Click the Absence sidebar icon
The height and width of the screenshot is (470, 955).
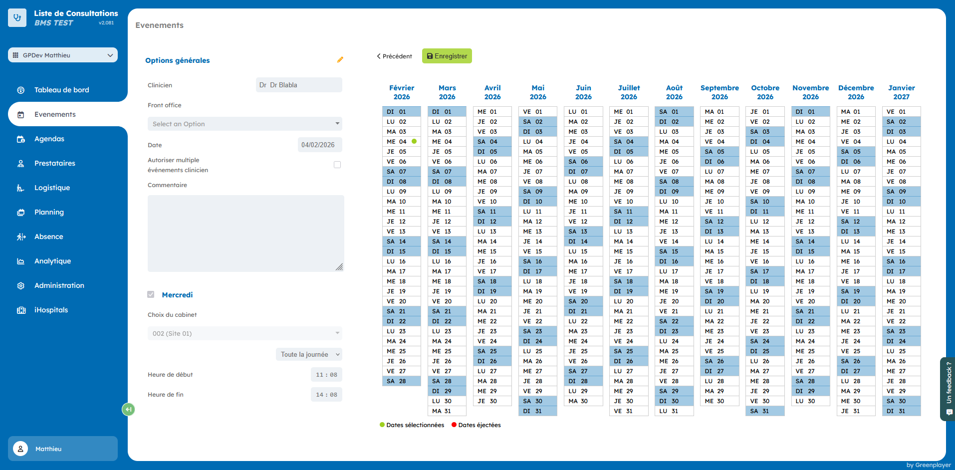point(21,237)
